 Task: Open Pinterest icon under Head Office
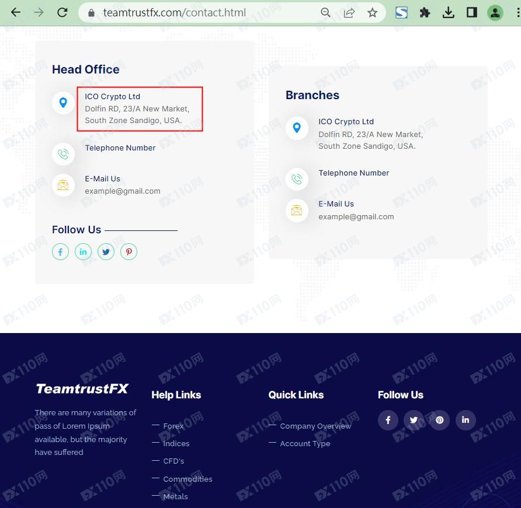coord(128,252)
